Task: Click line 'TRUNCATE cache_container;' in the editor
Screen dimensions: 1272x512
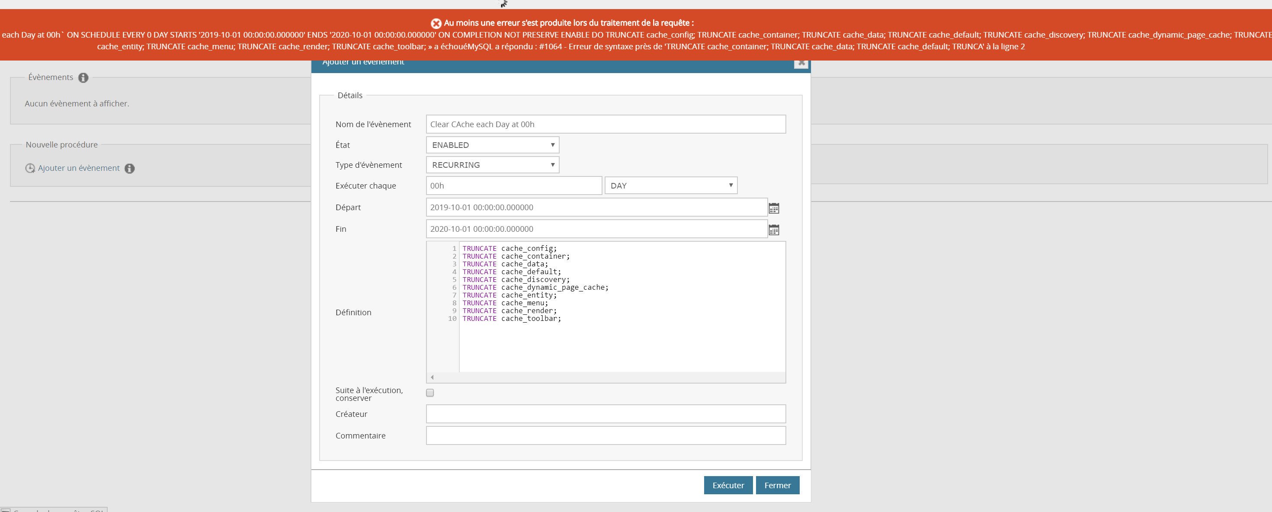Action: (x=516, y=256)
